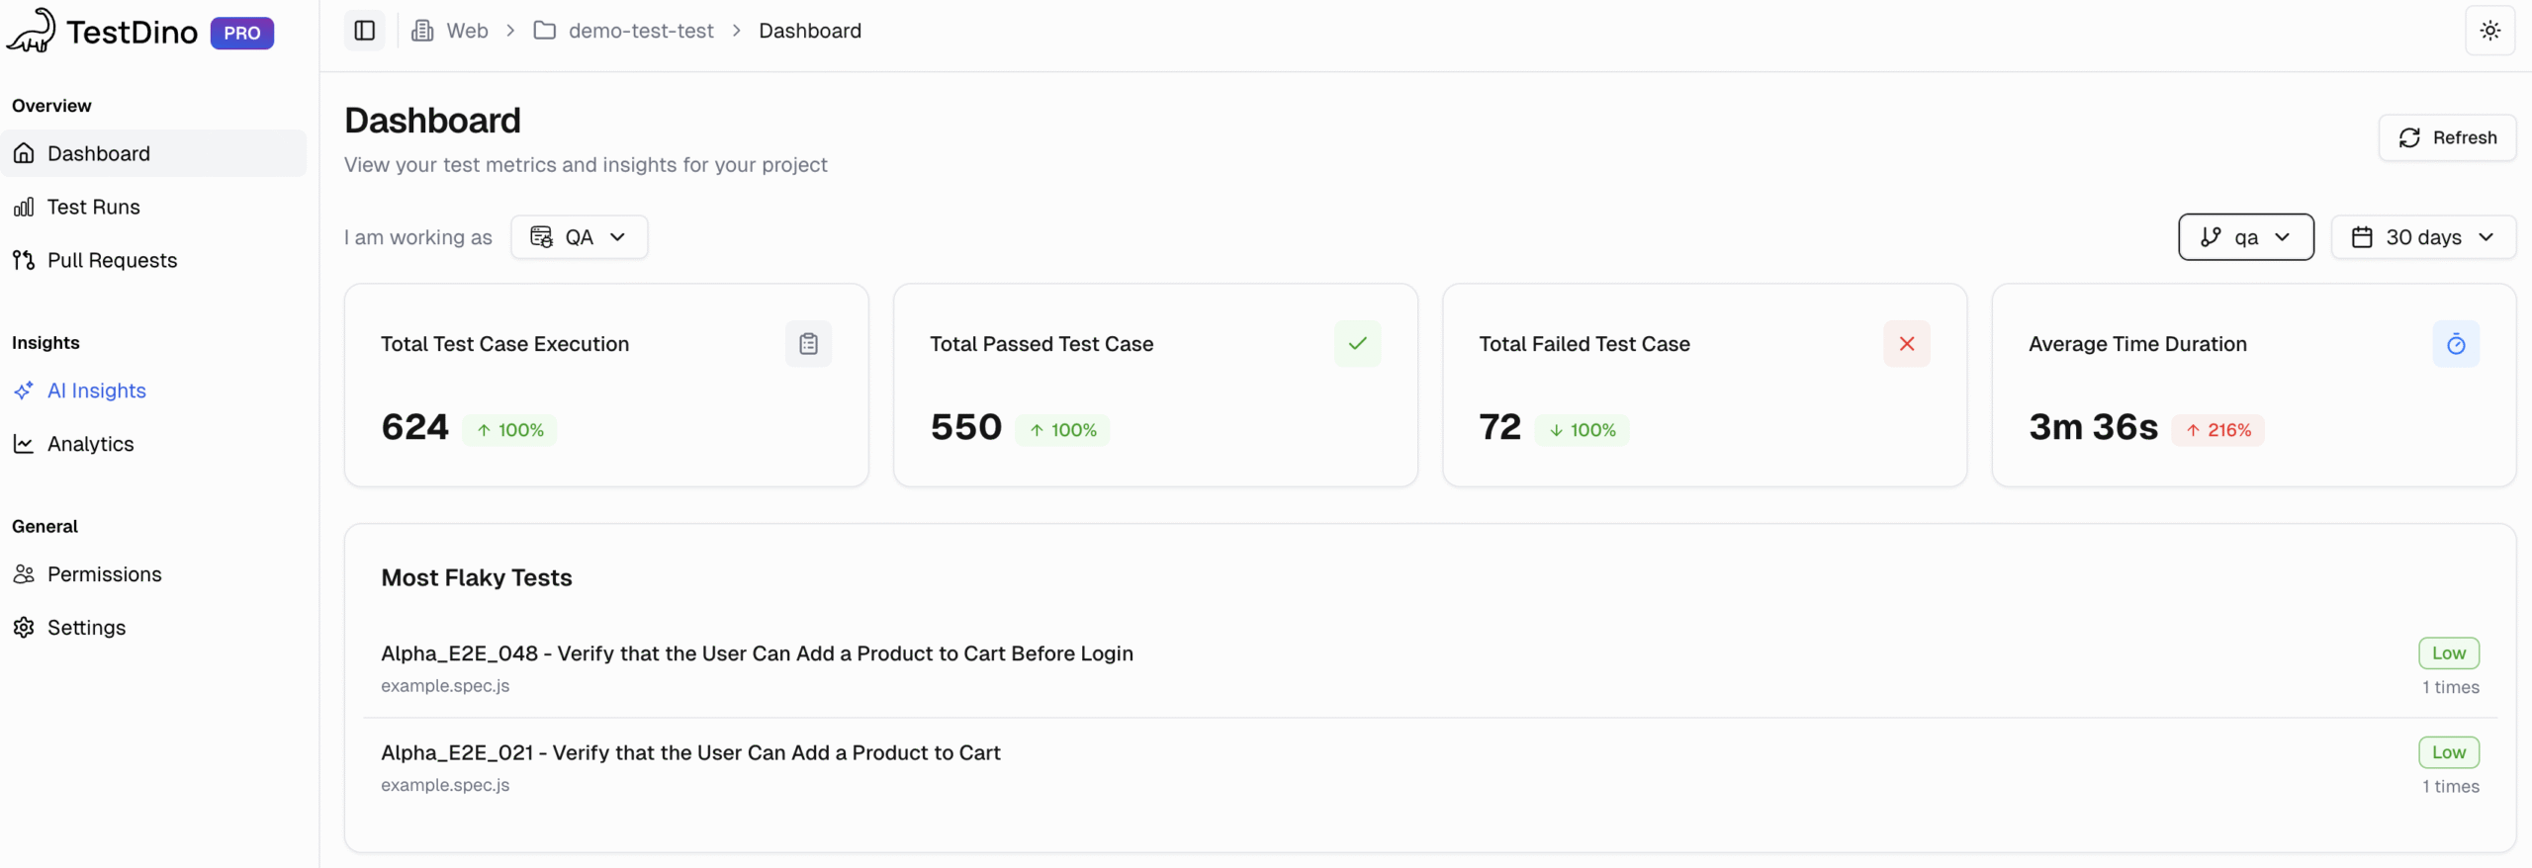Click the clipboard icon on Total Test Case Execution
Image resolution: width=2532 pixels, height=868 pixels.
coord(809,343)
